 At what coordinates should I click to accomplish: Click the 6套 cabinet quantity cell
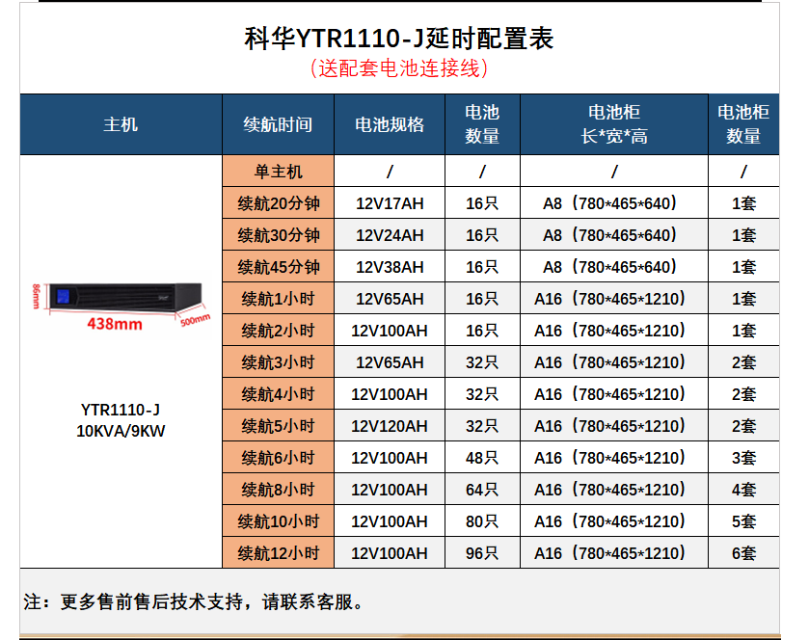coord(743,553)
